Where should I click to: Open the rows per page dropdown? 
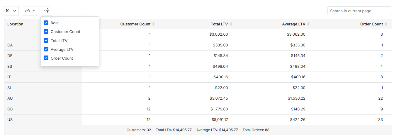point(11,11)
